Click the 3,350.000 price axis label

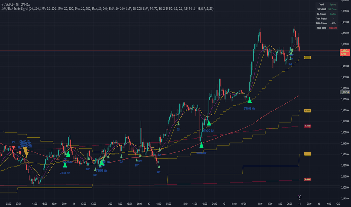[345, 132]
